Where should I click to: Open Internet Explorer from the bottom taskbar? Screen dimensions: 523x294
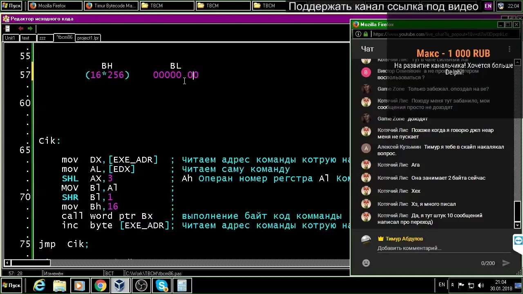(39, 285)
